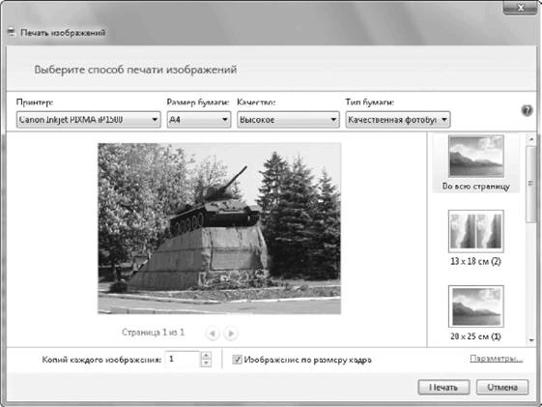Image resolution: width=542 pixels, height=407 pixels.
Task: Click the layout list scrollbar thumb
Action: [x=531, y=184]
